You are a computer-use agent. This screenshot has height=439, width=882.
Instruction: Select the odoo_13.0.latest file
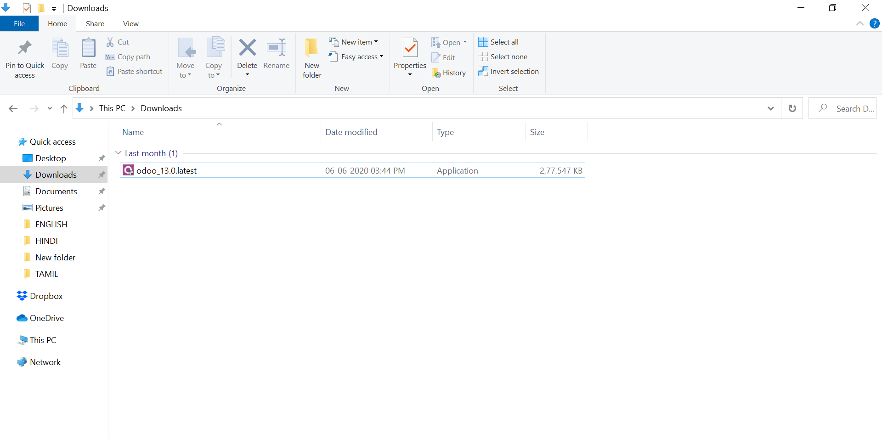pyautogui.click(x=166, y=171)
